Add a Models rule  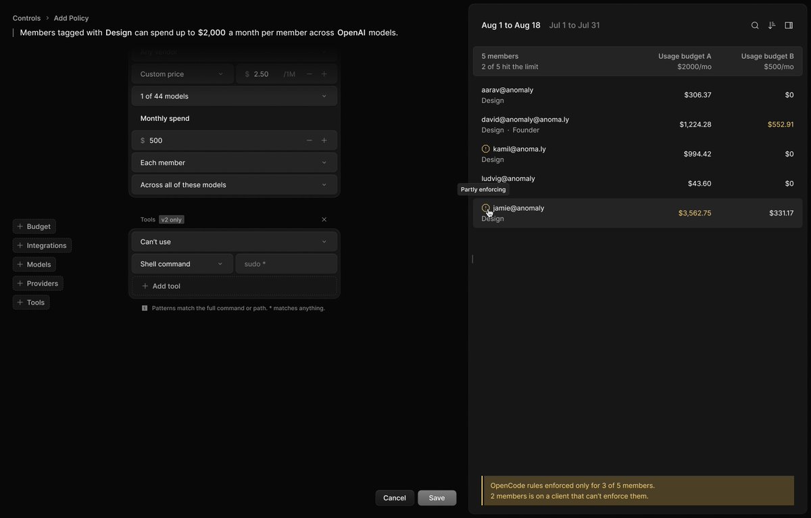pos(34,265)
